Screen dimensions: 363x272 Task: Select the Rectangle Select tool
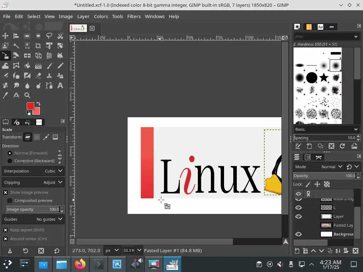click(27, 36)
